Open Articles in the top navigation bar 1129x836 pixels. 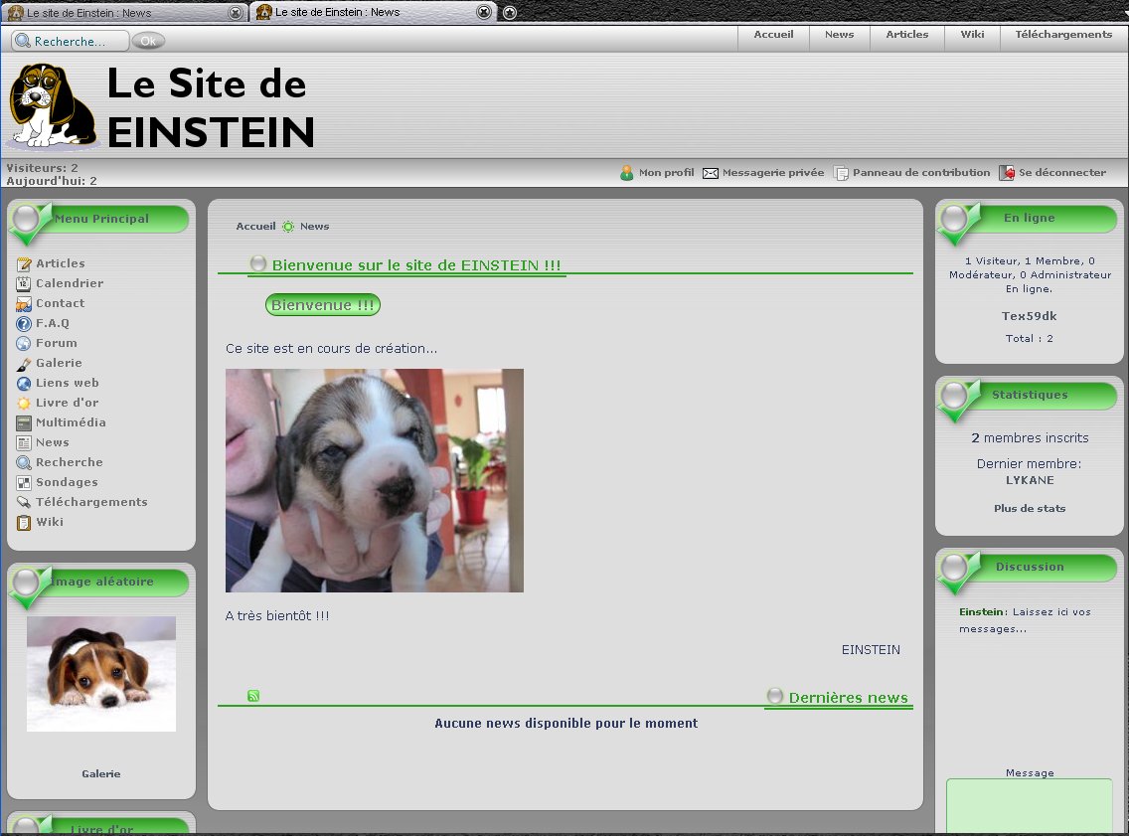point(907,35)
